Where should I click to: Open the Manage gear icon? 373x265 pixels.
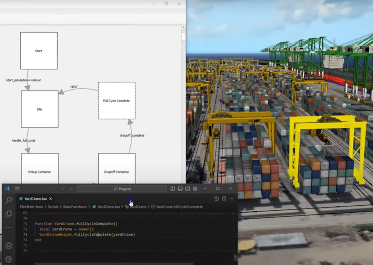click(x=9, y=259)
